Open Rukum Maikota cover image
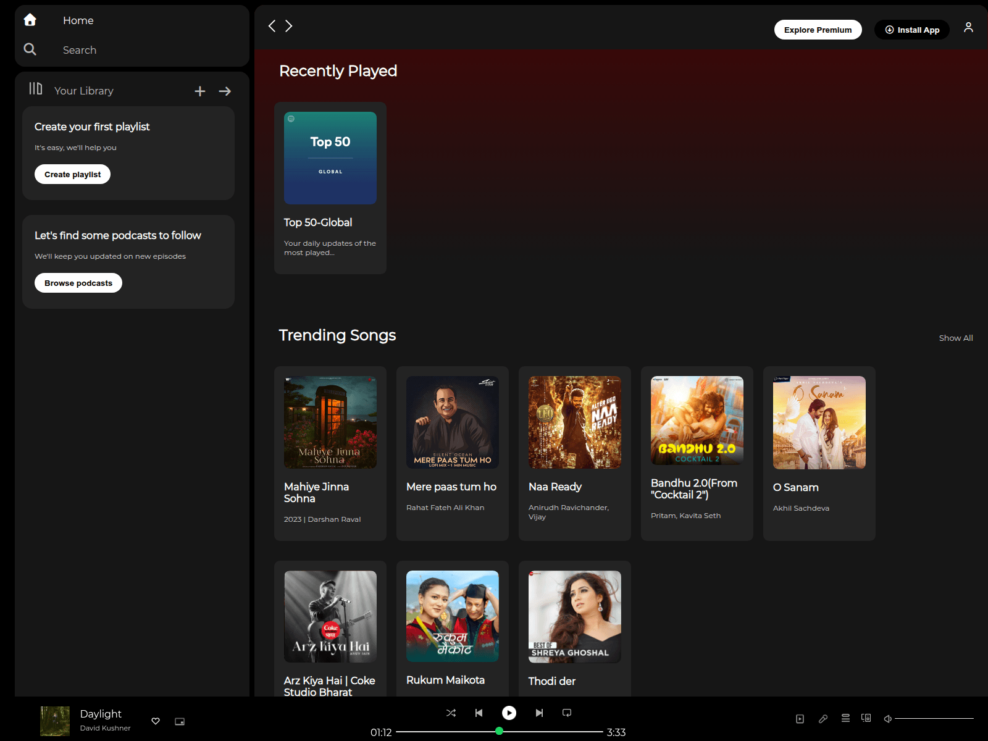988x741 pixels. (453, 616)
